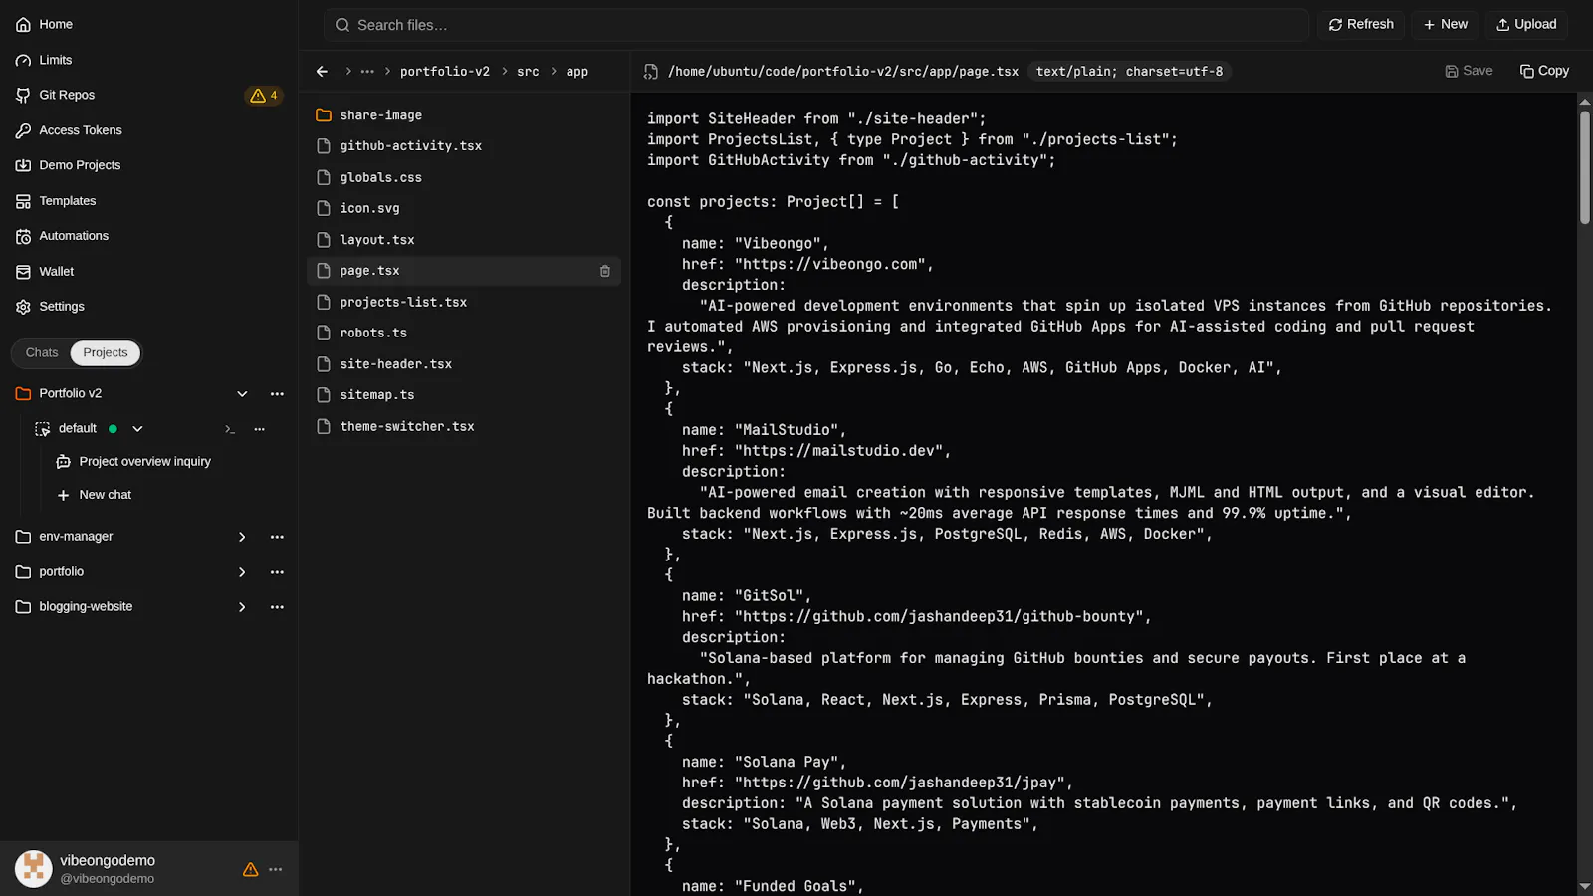
Task: Open Project overview inquiry chat
Action: 144,462
